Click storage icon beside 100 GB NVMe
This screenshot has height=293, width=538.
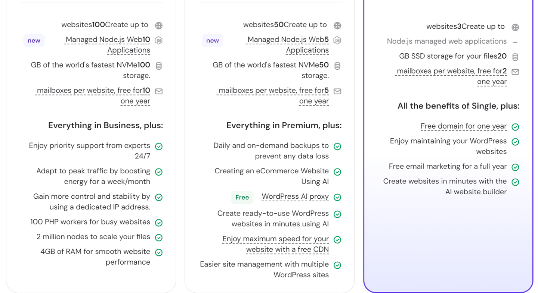159,66
